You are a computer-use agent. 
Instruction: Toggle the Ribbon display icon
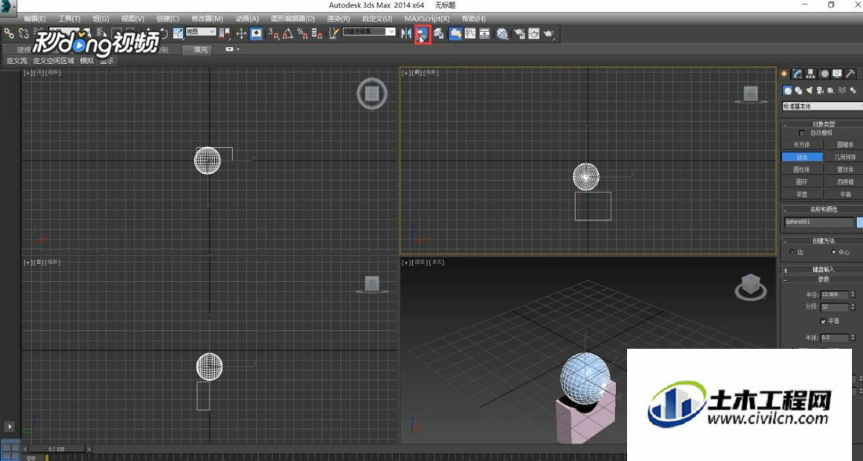point(456,33)
